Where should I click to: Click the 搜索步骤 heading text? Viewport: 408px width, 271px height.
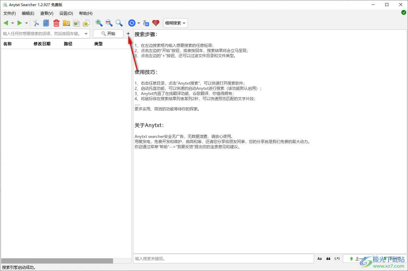coord(146,34)
